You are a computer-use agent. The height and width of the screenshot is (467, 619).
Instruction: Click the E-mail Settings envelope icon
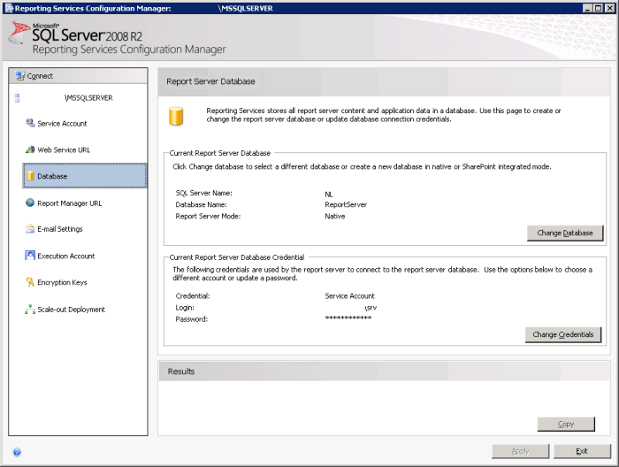30,229
